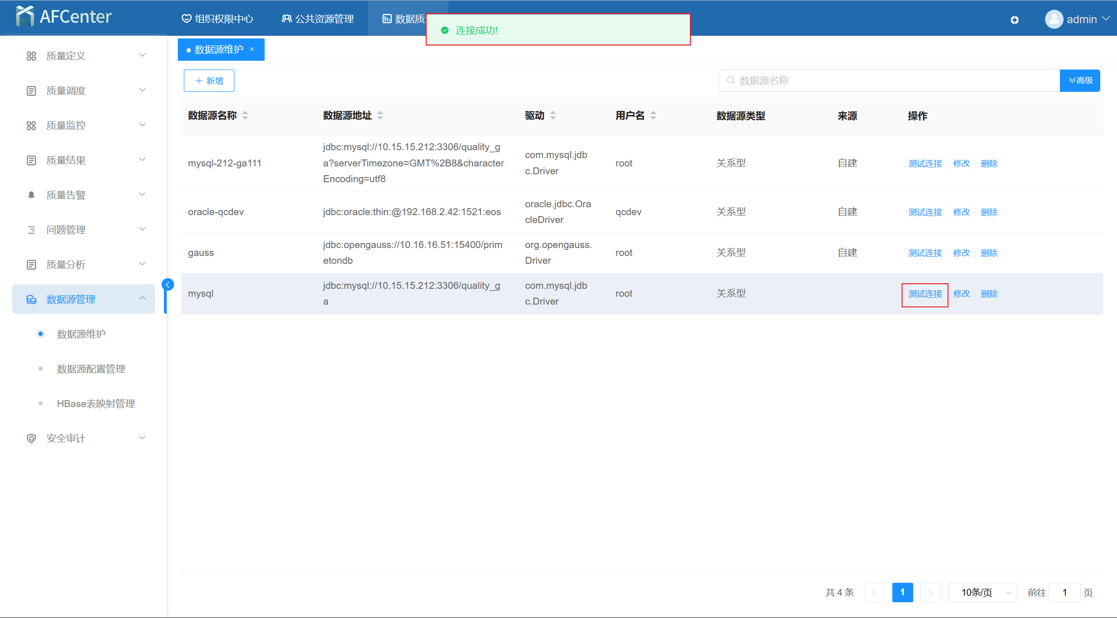The image size is (1117, 618).
Task: Click the round icon next to admin
Action: 1014,20
